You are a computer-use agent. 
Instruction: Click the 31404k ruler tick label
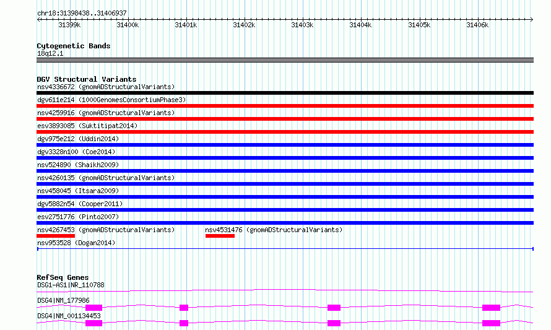[x=360, y=25]
